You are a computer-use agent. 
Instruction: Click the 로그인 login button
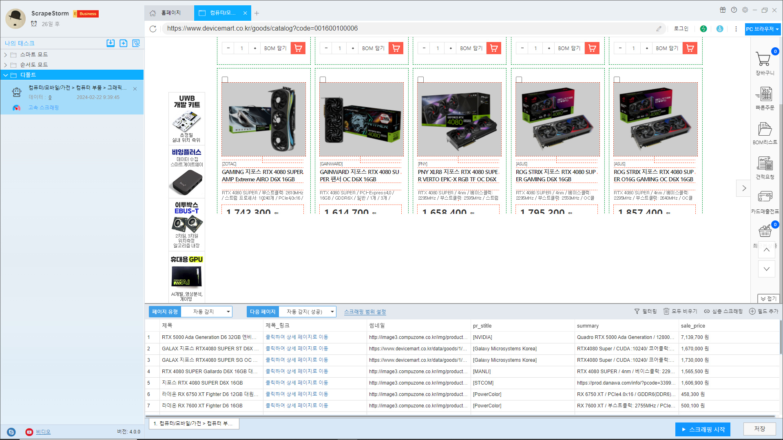tap(681, 29)
